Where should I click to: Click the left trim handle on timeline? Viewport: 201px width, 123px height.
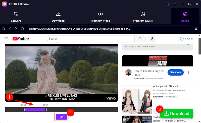(24, 109)
